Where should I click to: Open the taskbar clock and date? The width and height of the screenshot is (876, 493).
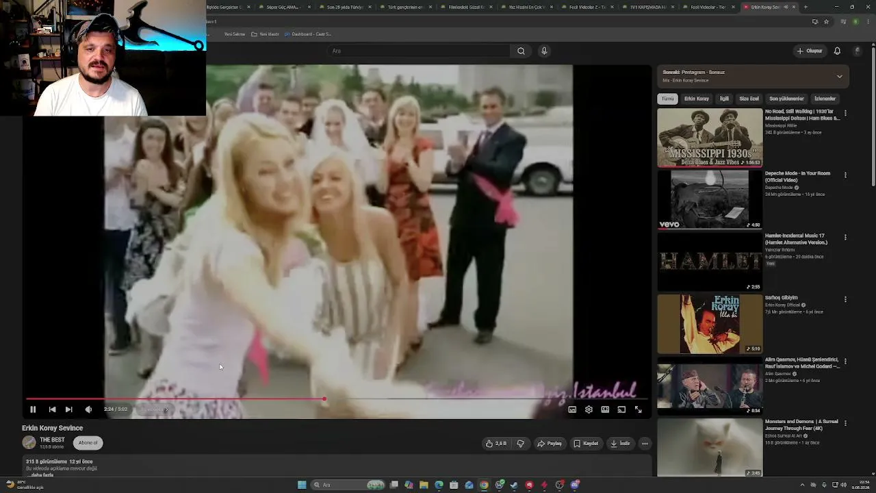[860, 485]
